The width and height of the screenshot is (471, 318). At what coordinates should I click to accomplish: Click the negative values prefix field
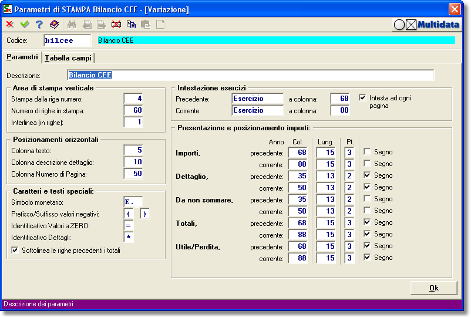129,214
